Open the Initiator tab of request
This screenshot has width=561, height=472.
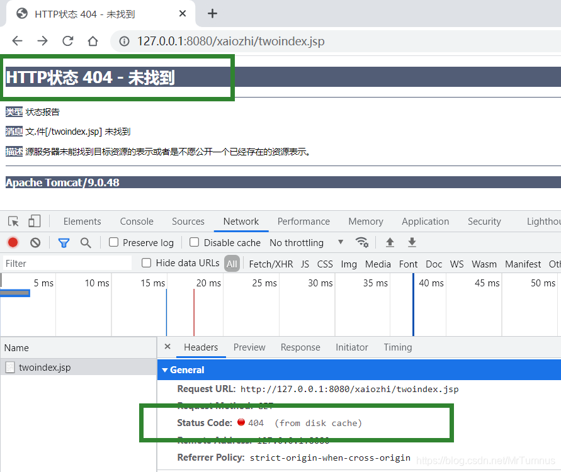click(352, 347)
